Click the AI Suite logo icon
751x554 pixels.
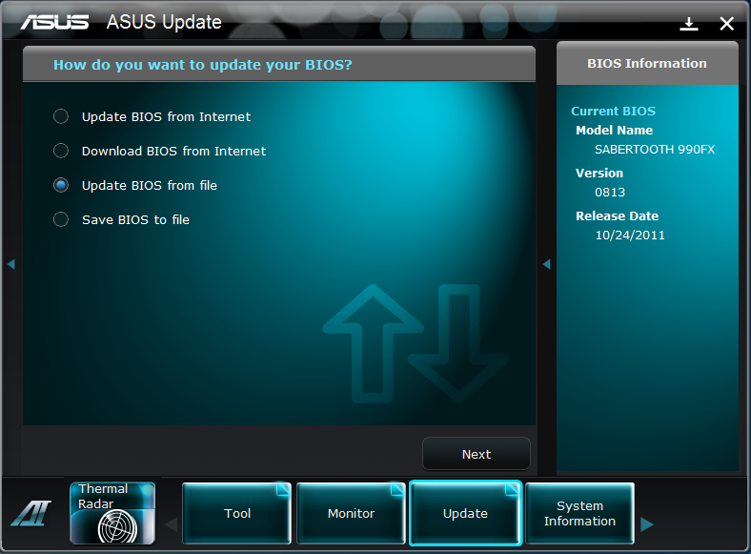(x=31, y=513)
